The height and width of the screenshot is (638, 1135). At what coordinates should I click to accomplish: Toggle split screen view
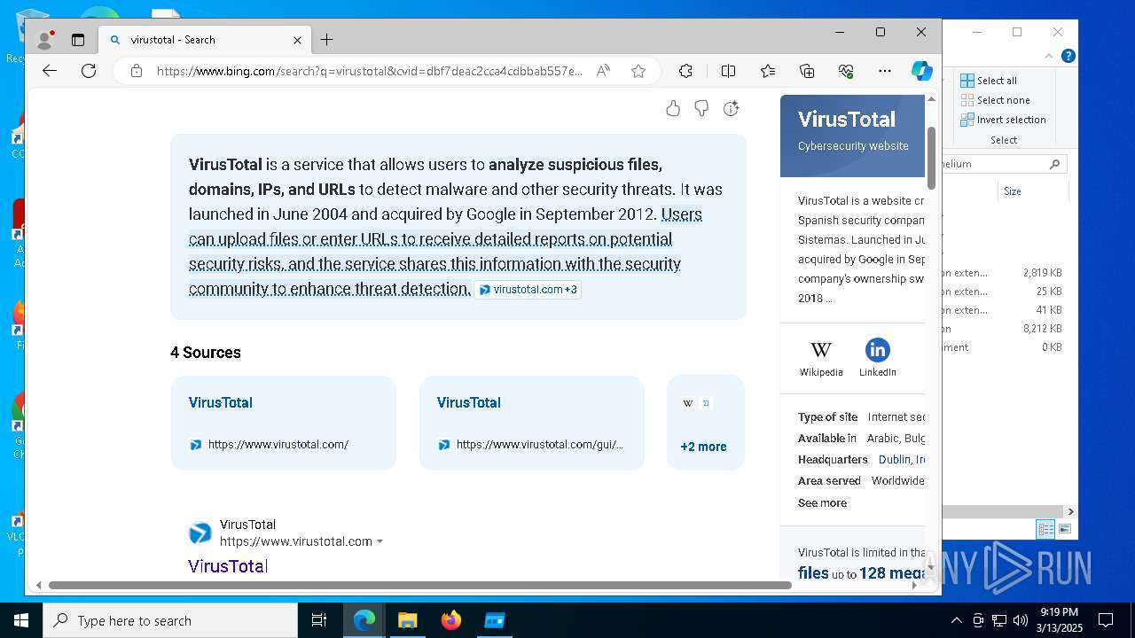pyautogui.click(x=728, y=71)
